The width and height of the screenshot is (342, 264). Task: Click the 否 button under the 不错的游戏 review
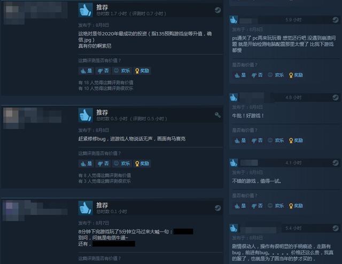pos(257,206)
